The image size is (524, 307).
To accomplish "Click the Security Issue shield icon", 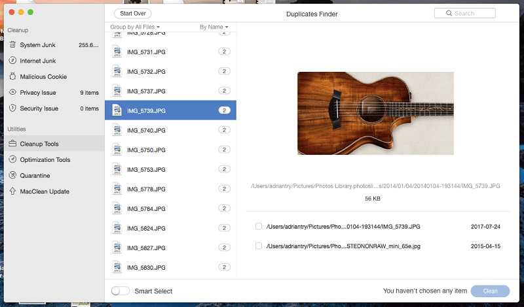I will 12,108.
